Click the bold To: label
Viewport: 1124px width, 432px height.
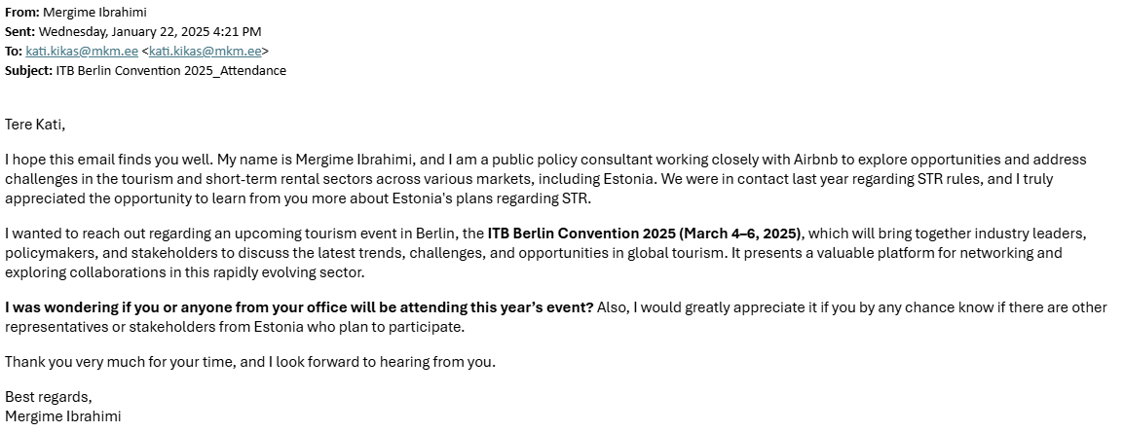14,51
